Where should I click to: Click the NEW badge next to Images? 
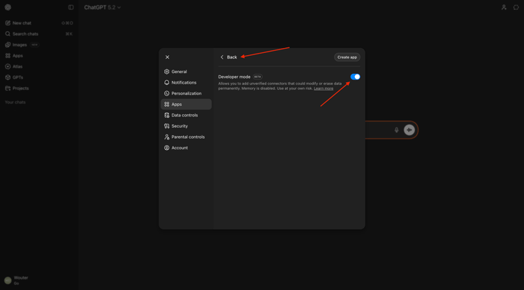[x=34, y=45]
